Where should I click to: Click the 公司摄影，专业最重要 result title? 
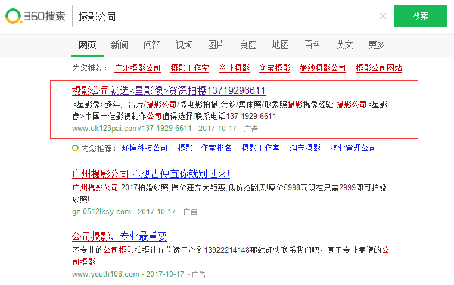click(120, 236)
